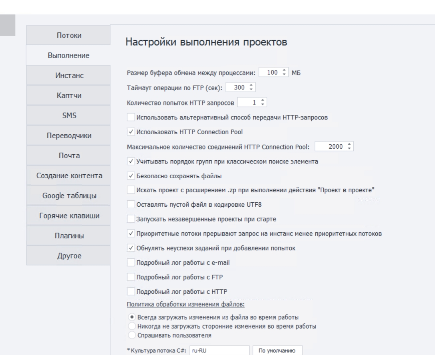435x355 pixels.
Task: Disable Безопасно сохранять файлы checkbox
Action: coord(131,175)
